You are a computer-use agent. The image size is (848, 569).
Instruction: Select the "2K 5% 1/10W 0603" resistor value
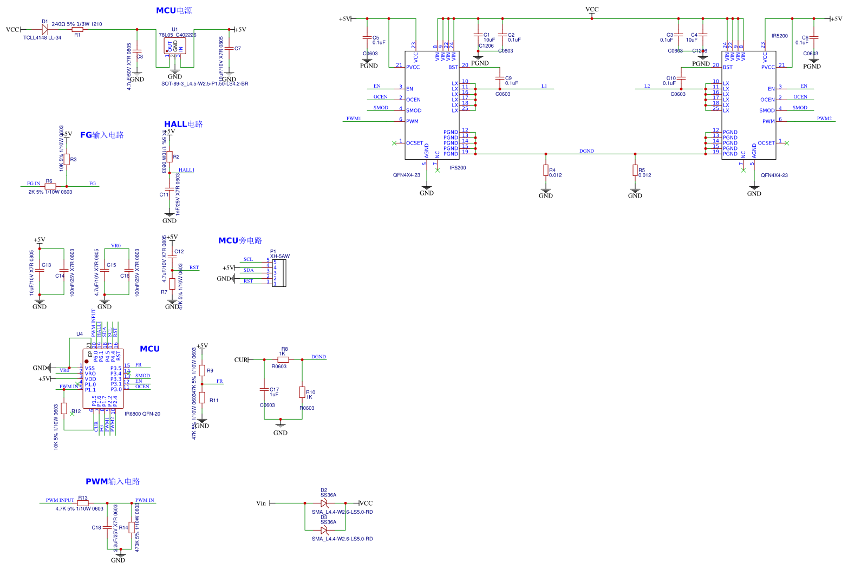tap(50, 192)
